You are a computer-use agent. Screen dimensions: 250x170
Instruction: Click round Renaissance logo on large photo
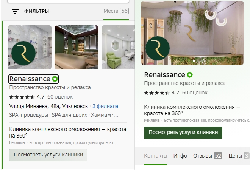click(158, 48)
